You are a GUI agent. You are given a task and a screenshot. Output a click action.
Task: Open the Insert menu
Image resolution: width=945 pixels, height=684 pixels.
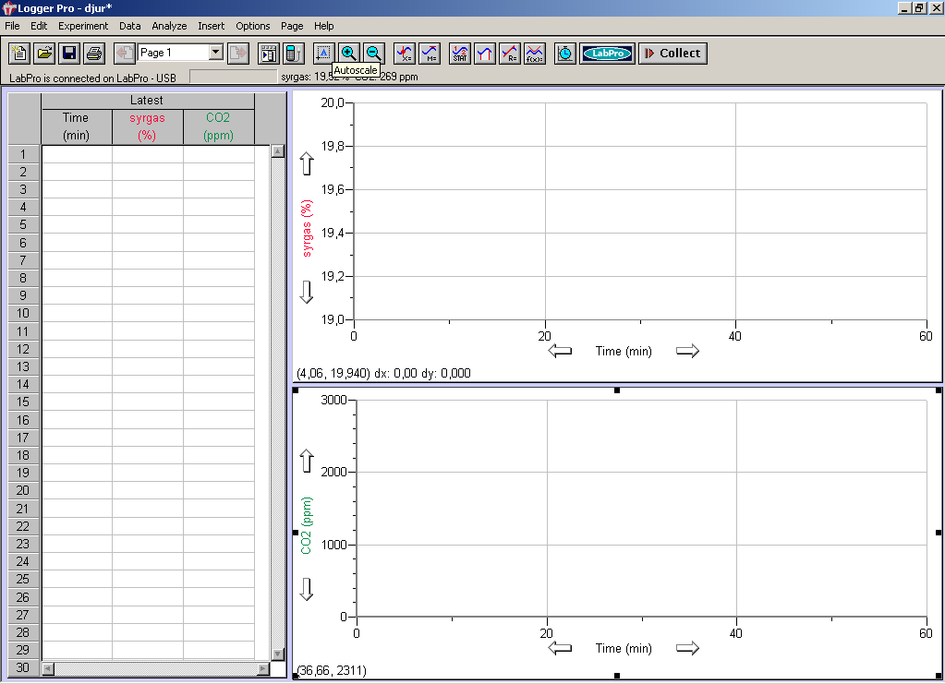(211, 26)
